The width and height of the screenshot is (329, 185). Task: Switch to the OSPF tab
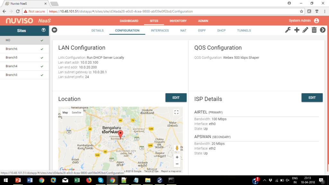click(x=202, y=31)
